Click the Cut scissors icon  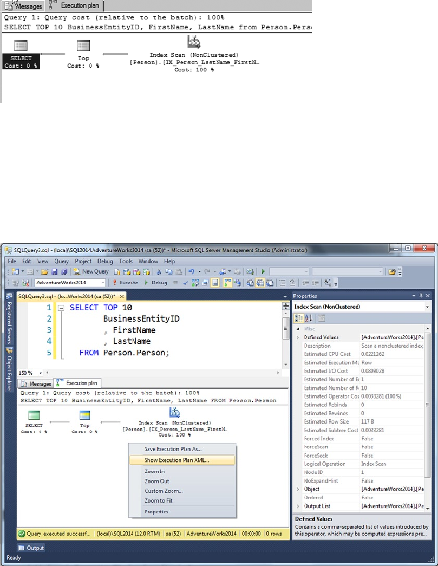(x=159, y=271)
